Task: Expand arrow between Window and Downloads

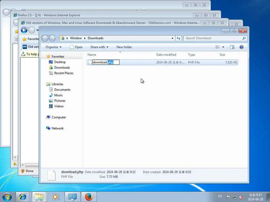Action: 85,38
